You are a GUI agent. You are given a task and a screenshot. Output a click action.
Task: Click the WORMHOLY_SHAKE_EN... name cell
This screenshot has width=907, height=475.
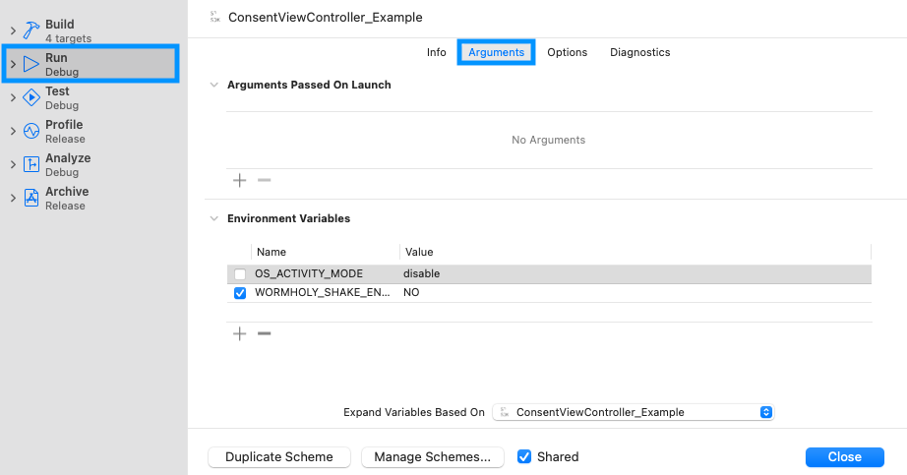click(x=323, y=292)
